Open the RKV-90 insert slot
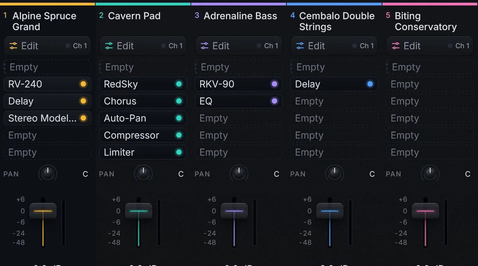Screen dimensions: 478x266 (x=239, y=84)
